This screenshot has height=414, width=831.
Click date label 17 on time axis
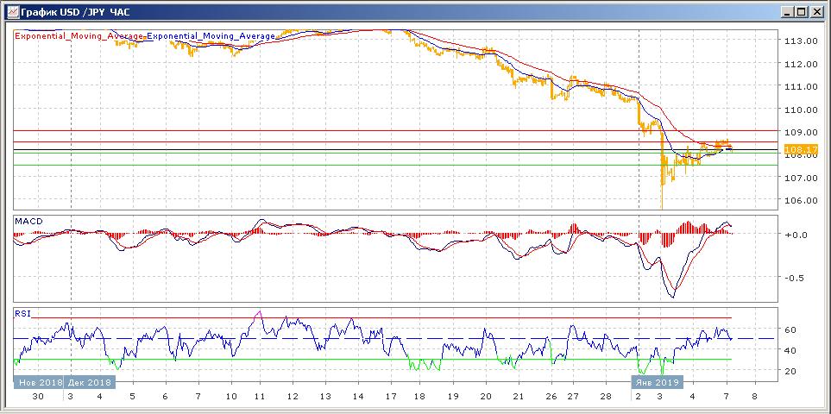tap(391, 396)
